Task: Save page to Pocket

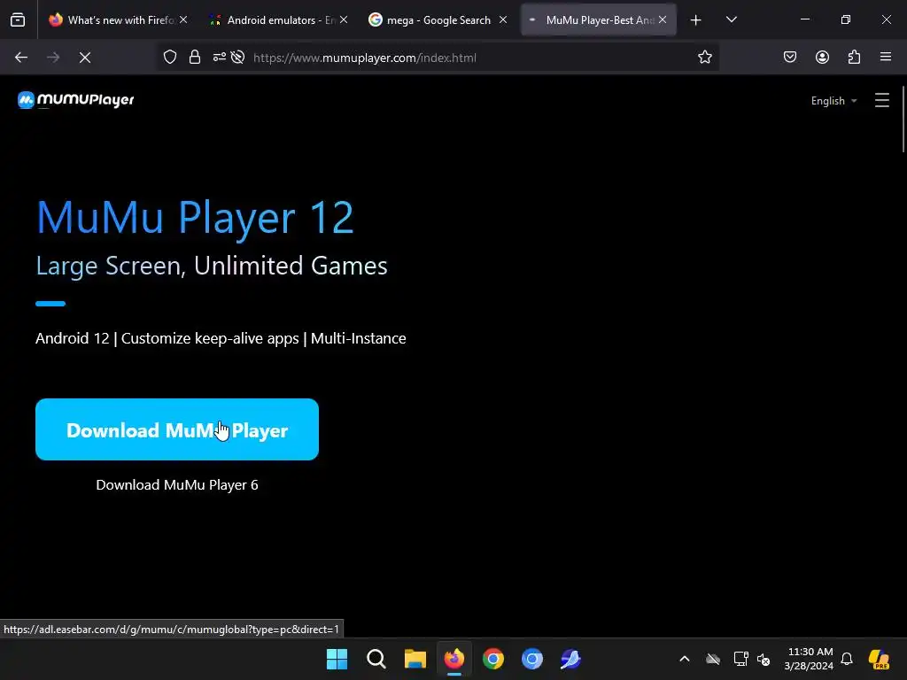Action: tap(789, 58)
